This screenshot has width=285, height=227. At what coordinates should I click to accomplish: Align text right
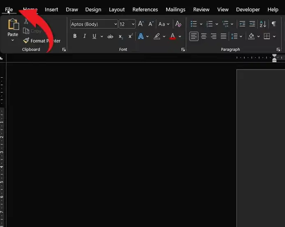pyautogui.click(x=213, y=36)
